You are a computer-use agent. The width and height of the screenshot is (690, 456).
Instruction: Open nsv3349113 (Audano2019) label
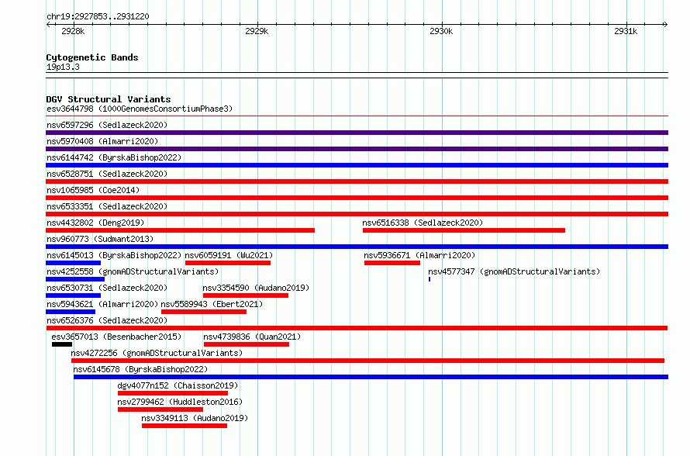(195, 418)
